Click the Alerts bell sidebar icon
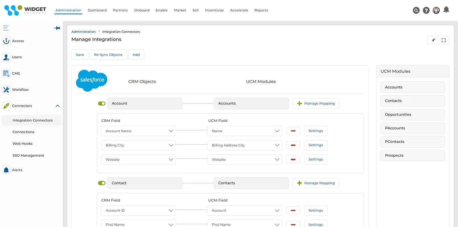This screenshot has height=227, width=458. click(x=6, y=170)
